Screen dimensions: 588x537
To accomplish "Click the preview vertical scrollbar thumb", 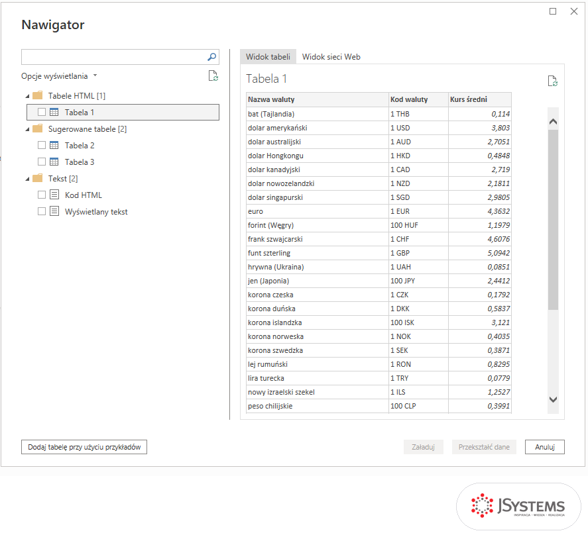I will 553,219.
